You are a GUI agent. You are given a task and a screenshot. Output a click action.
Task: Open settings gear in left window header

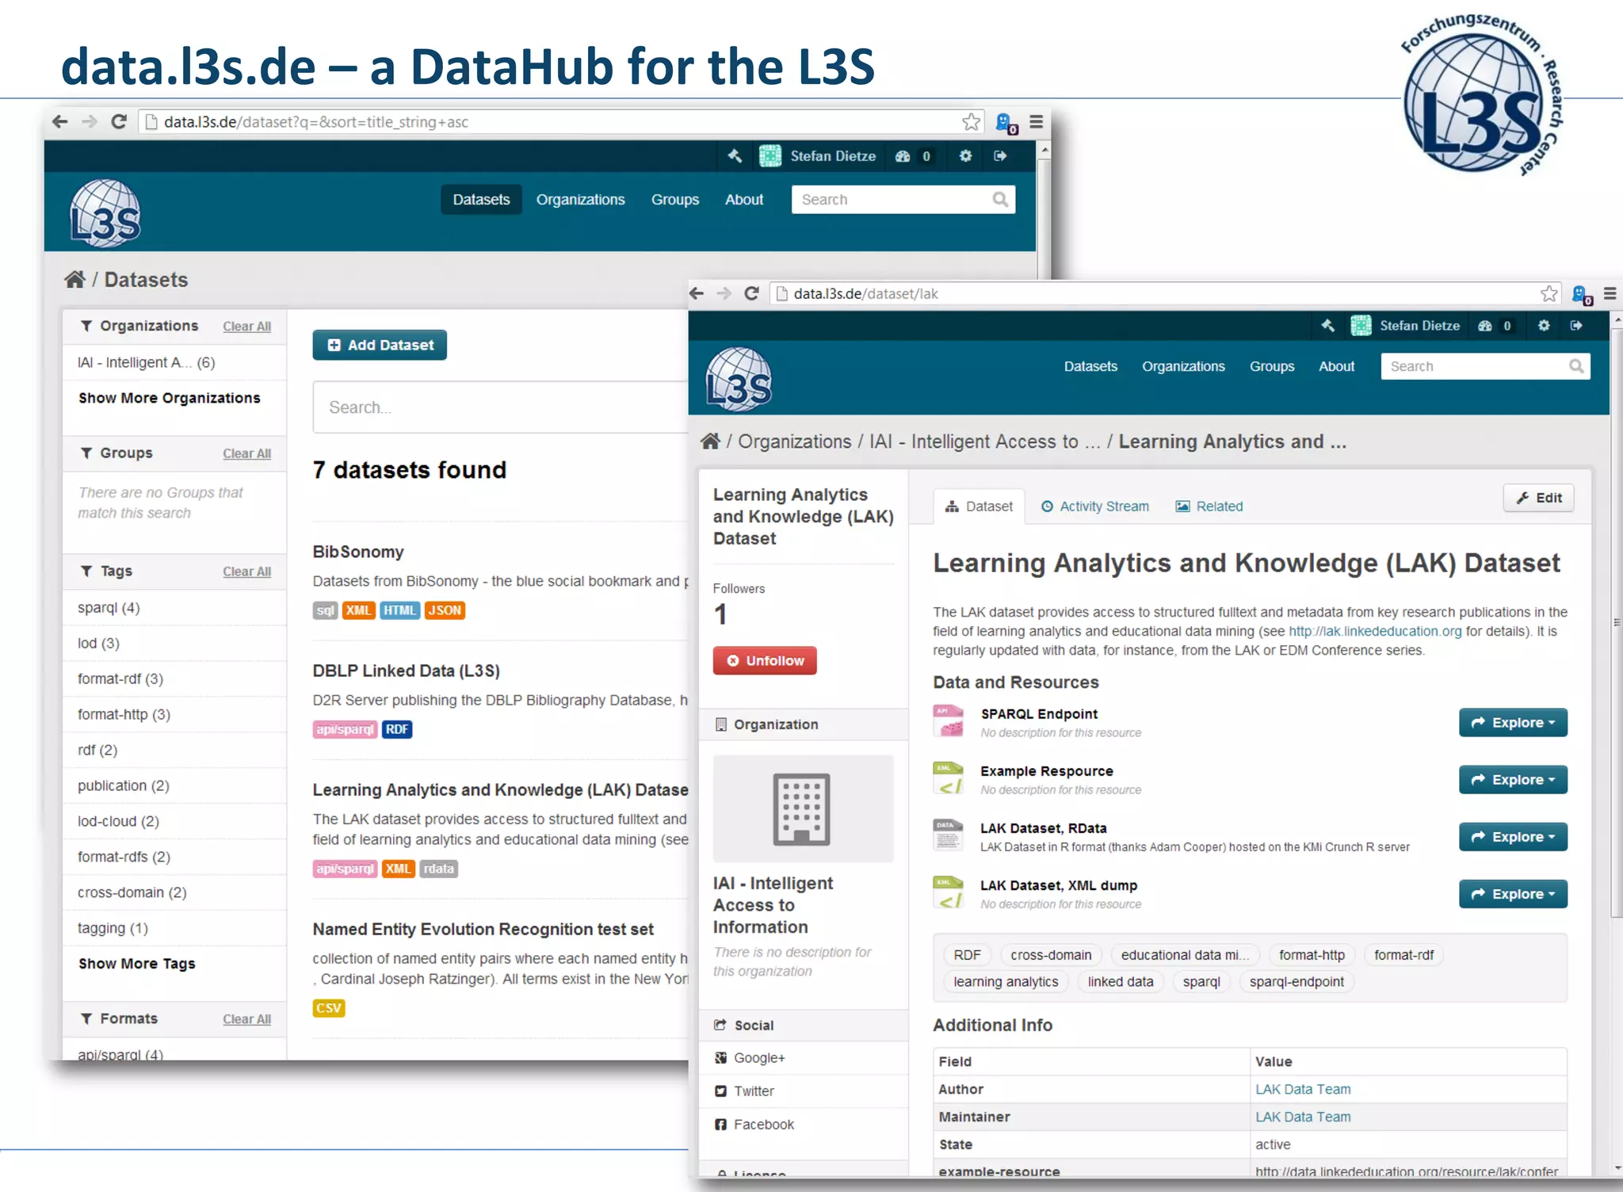[965, 156]
